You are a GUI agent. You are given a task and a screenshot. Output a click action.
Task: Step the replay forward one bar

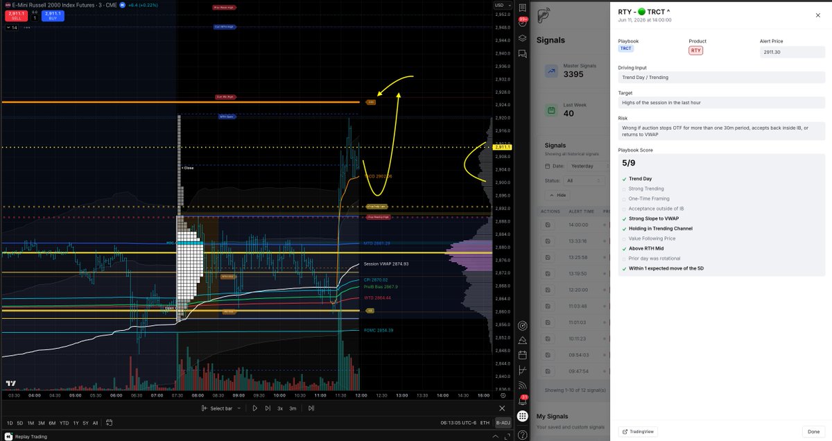(268, 408)
